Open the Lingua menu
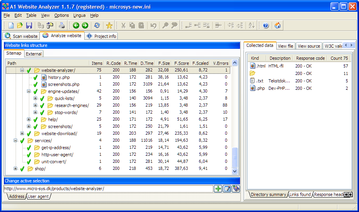This screenshot has height=212, width=359. coord(79,15)
